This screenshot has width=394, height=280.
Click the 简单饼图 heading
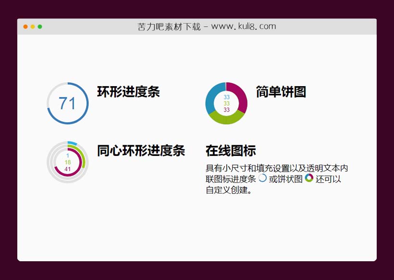[282, 92]
